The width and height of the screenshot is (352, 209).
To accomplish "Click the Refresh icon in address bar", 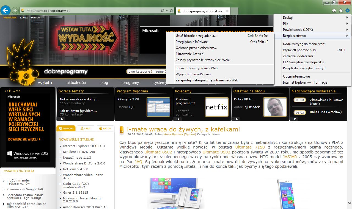I will (x=172, y=11).
